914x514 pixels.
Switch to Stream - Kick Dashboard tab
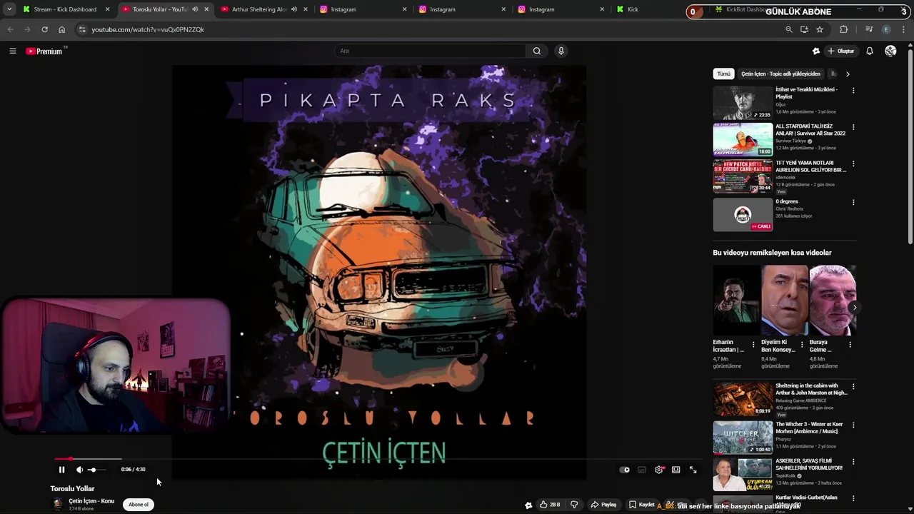point(65,9)
